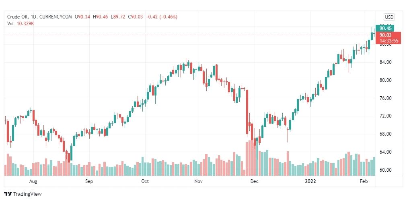Click the 64.00 price axis label
407x201 pixels.
click(x=385, y=152)
